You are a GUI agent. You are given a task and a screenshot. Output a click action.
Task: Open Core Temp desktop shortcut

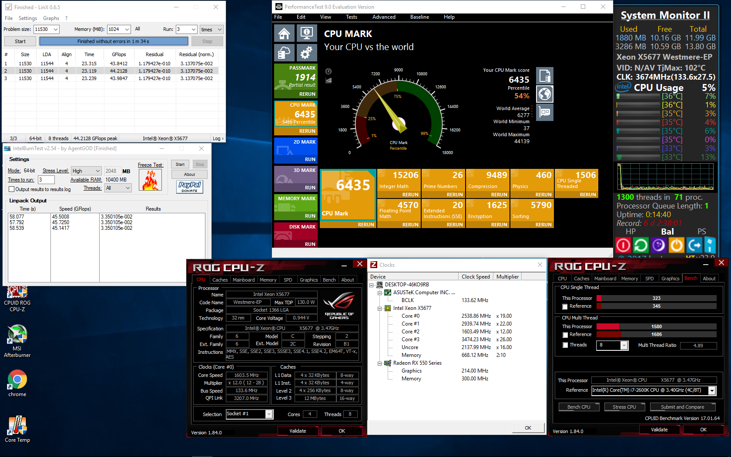[17, 429]
